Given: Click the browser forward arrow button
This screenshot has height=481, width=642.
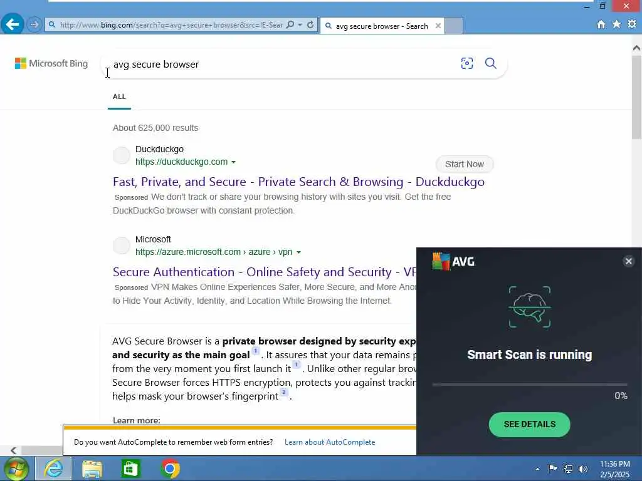Looking at the screenshot, I should [x=34, y=24].
